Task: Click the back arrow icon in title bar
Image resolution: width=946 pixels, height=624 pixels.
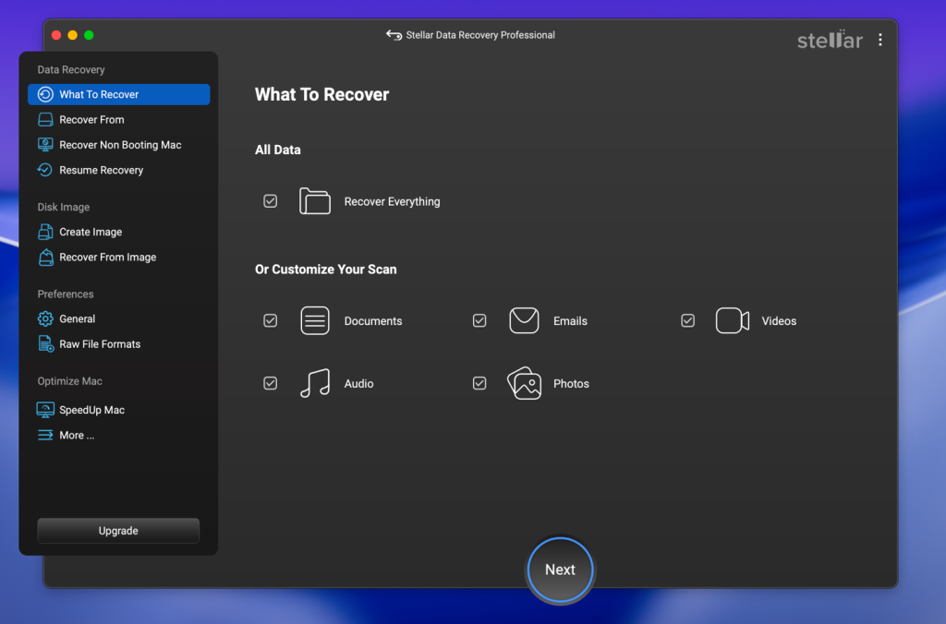Action: (394, 35)
